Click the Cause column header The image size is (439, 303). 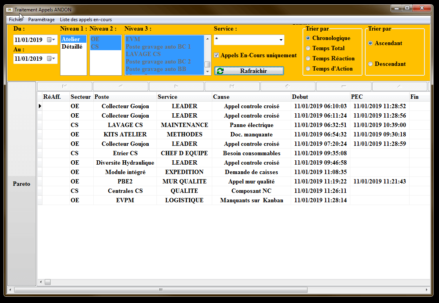(251, 97)
